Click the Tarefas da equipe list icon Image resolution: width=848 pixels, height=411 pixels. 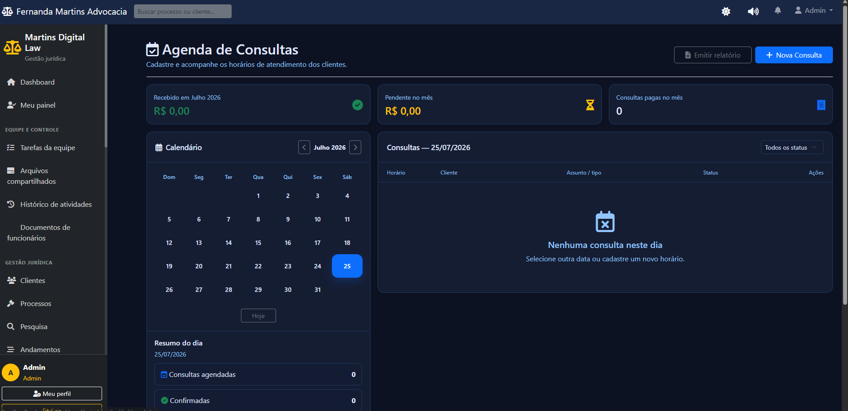[x=11, y=147]
